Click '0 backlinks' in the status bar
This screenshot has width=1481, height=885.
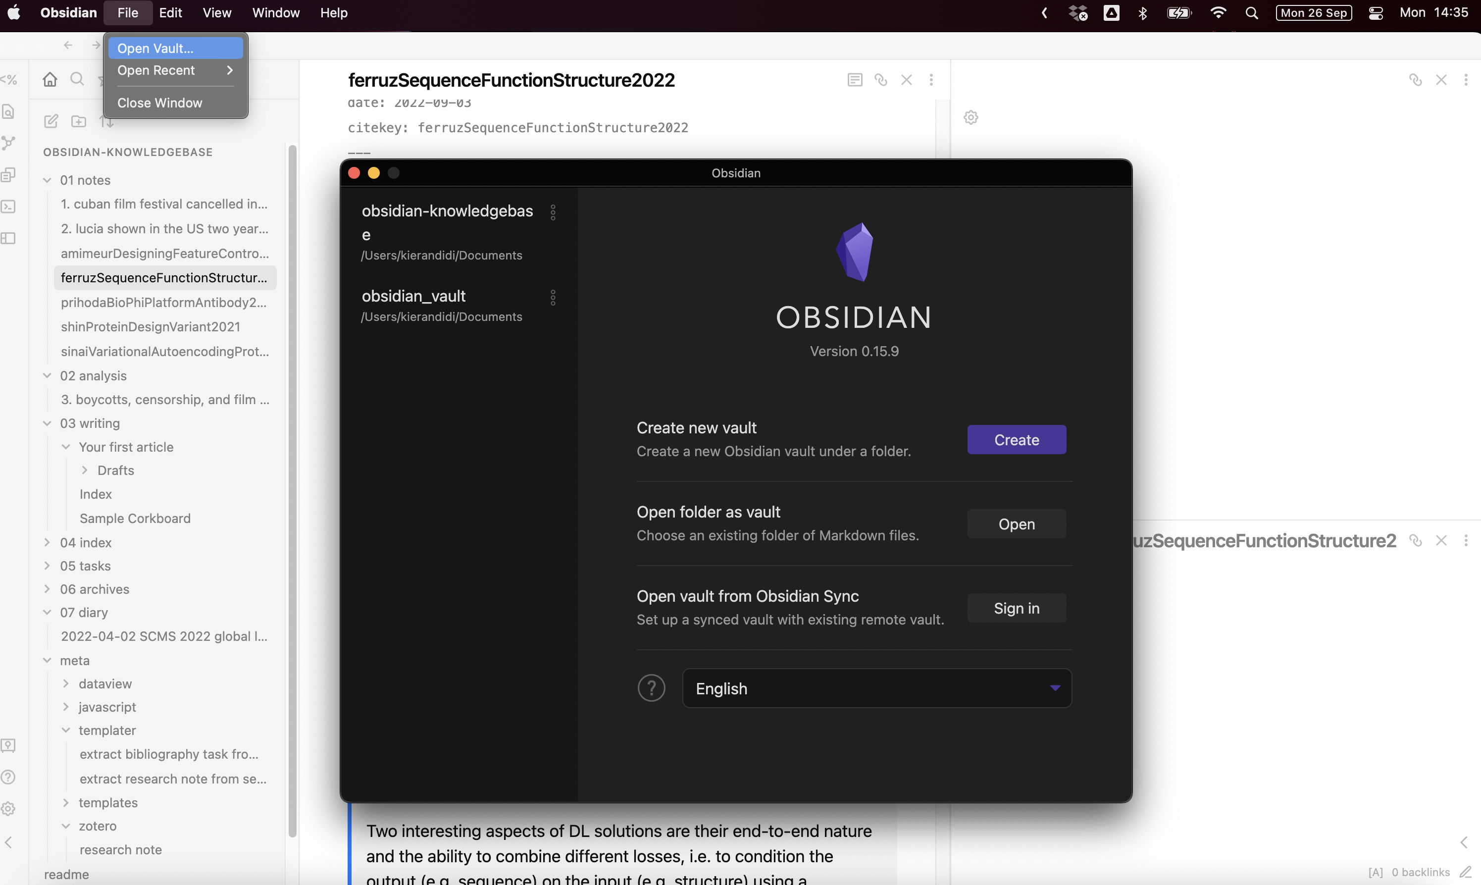tap(1420, 872)
